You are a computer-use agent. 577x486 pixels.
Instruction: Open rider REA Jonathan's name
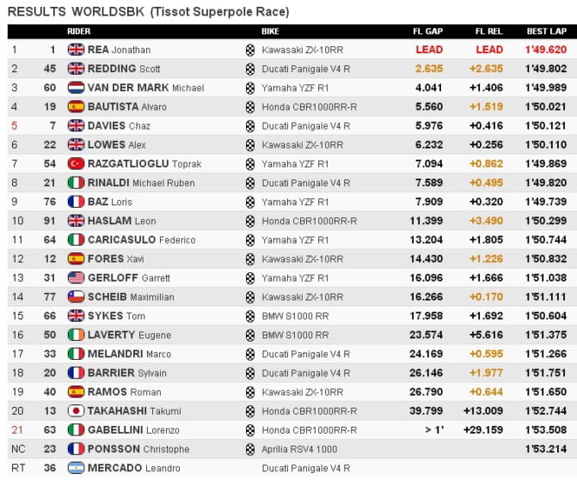tap(120, 50)
